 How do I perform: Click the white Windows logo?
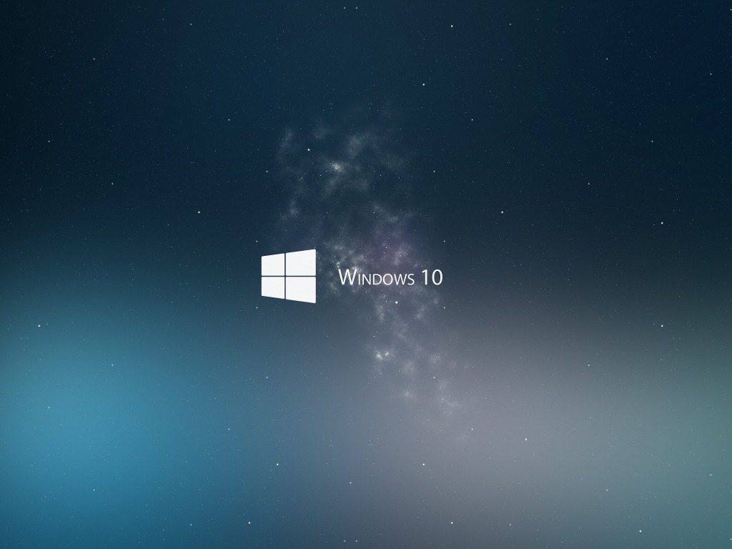coord(288,276)
